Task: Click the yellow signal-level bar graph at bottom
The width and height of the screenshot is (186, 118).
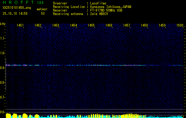Action: [95, 115]
